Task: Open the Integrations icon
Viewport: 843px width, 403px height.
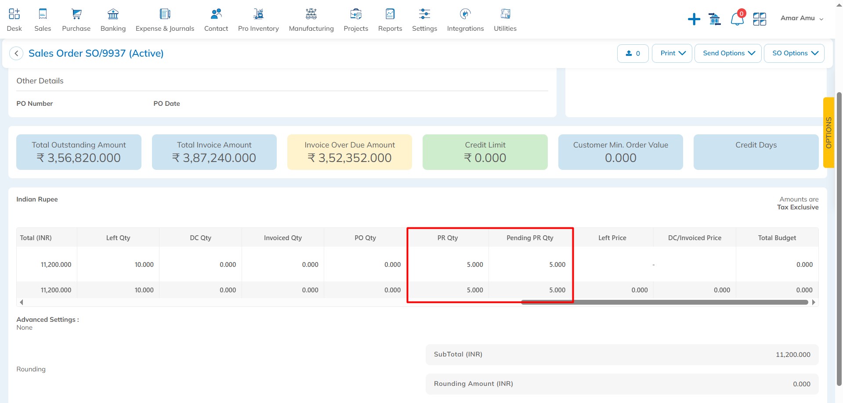Action: 465,14
